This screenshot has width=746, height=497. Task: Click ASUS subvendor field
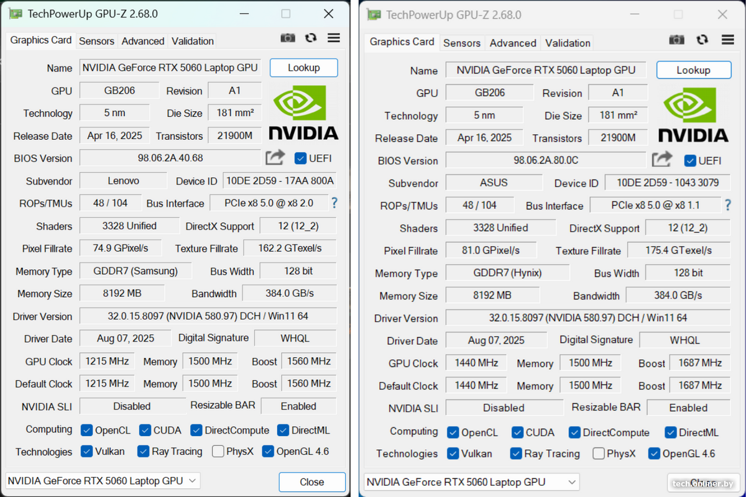[x=494, y=183]
